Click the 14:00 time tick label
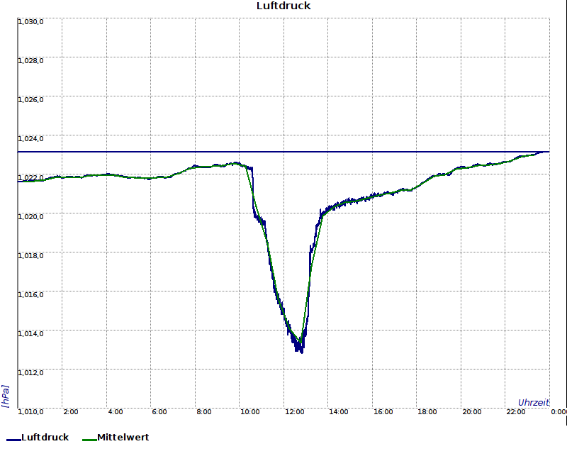 tap(339, 412)
